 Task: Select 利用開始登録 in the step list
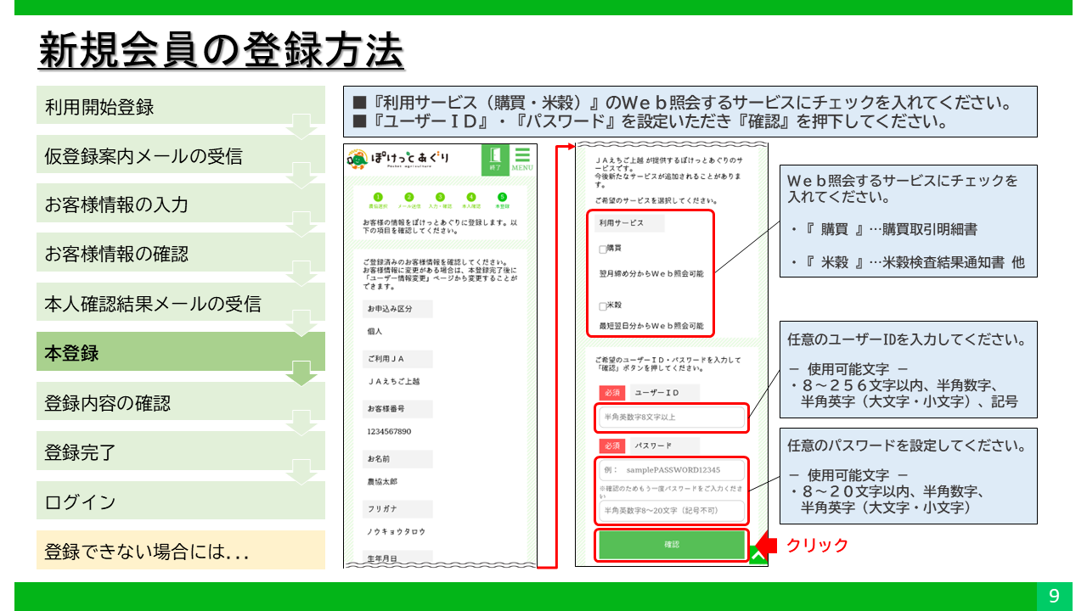point(180,107)
